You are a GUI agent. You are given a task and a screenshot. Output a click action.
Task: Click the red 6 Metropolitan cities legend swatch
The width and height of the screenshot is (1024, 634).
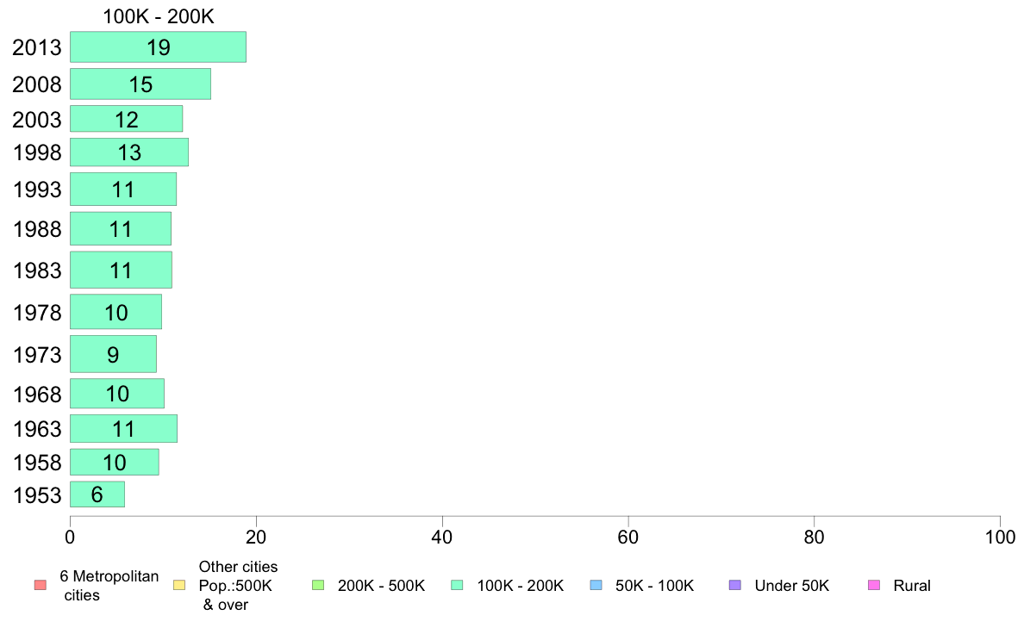[40, 586]
